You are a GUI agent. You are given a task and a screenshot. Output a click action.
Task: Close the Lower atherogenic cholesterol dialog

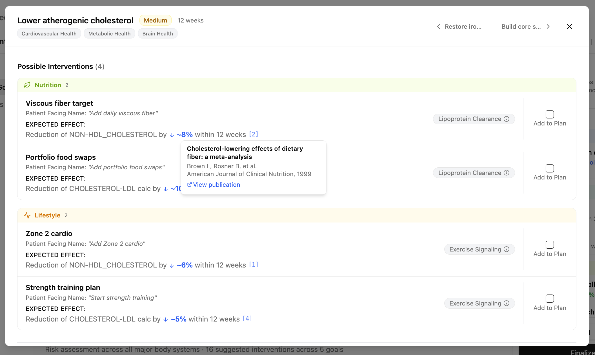click(x=569, y=26)
